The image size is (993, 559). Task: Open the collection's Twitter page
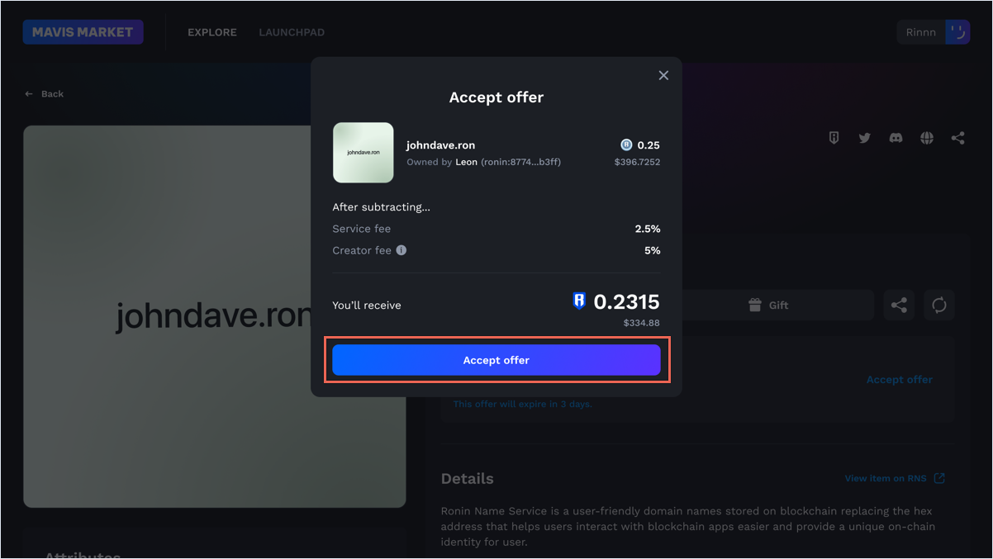point(865,138)
